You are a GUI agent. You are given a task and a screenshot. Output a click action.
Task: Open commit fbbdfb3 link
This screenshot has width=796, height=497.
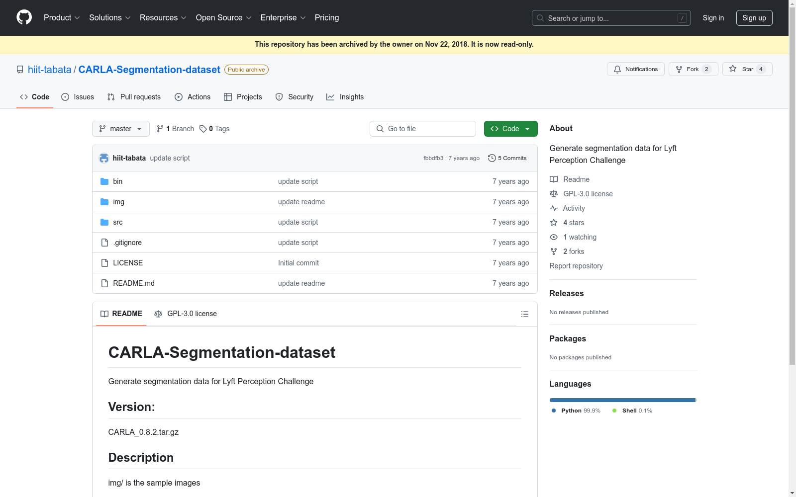[433, 158]
